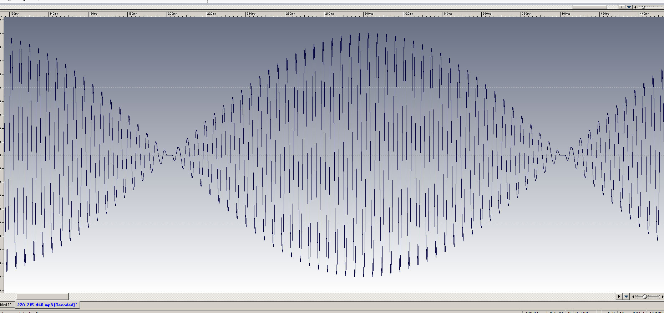The width and height of the screenshot is (664, 313).
Task: Switch to the Untitled 1 tab
Action: point(5,305)
